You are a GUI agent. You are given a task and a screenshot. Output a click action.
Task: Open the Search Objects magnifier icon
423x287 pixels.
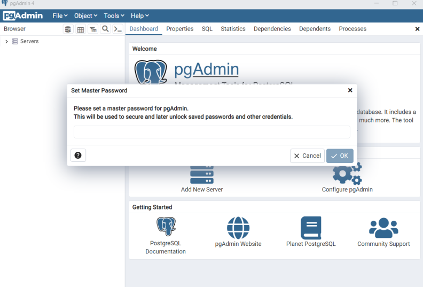point(105,29)
